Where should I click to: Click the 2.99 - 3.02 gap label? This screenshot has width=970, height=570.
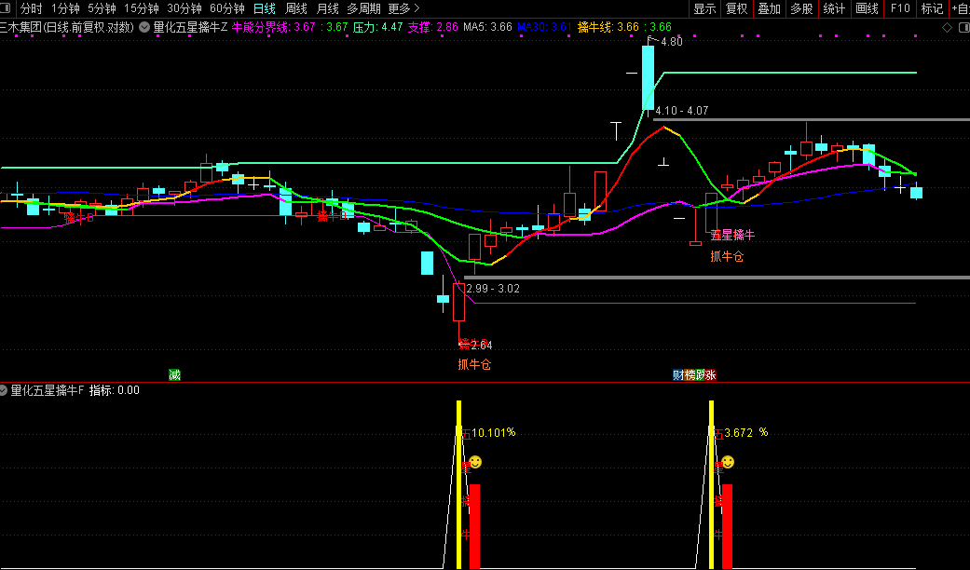click(493, 289)
